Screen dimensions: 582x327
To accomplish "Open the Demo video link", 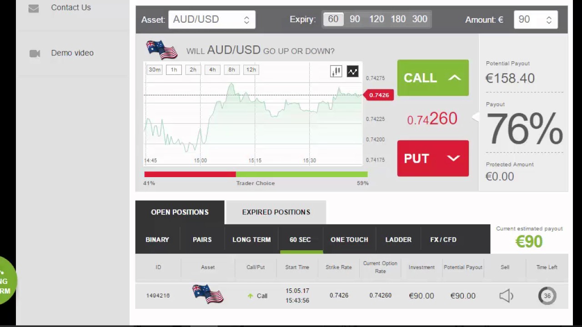I will pos(72,53).
